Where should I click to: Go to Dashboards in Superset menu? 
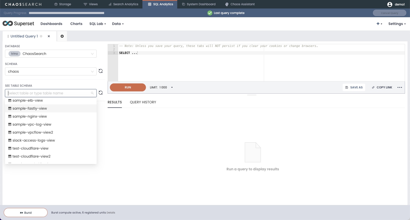coord(51,24)
